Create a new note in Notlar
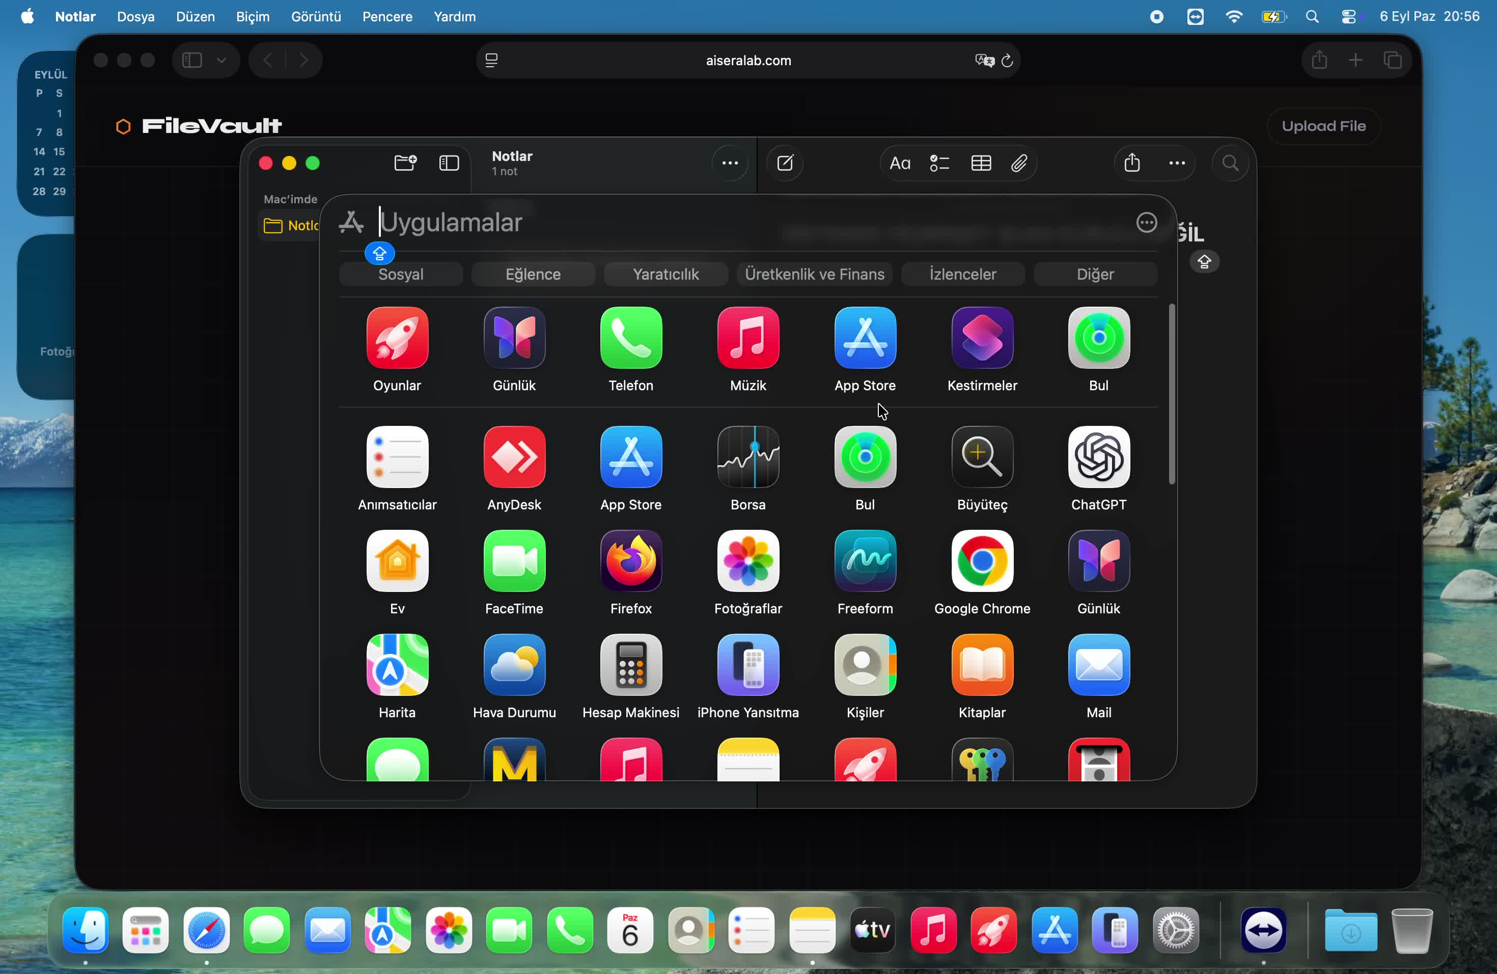The image size is (1497, 974). [x=785, y=164]
